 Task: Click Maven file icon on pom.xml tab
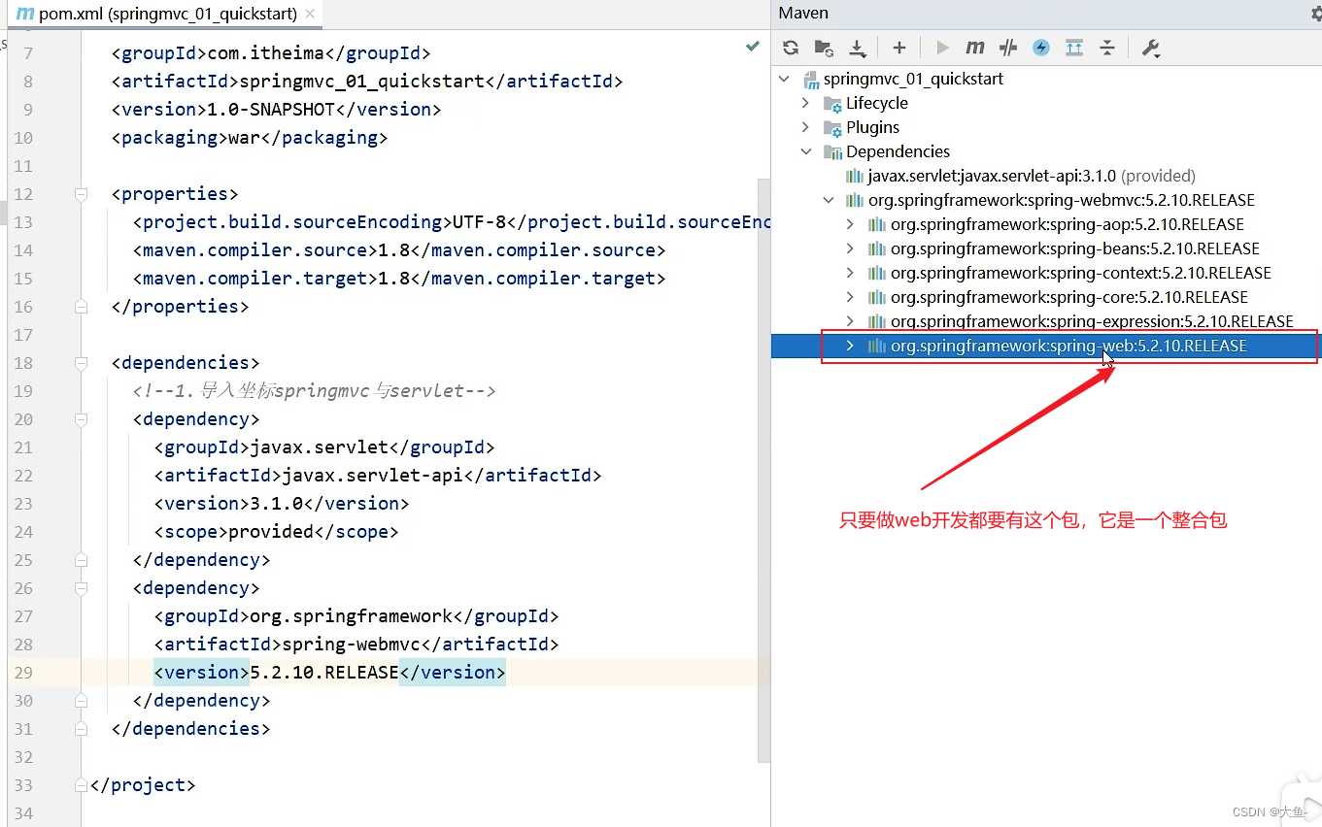click(25, 14)
